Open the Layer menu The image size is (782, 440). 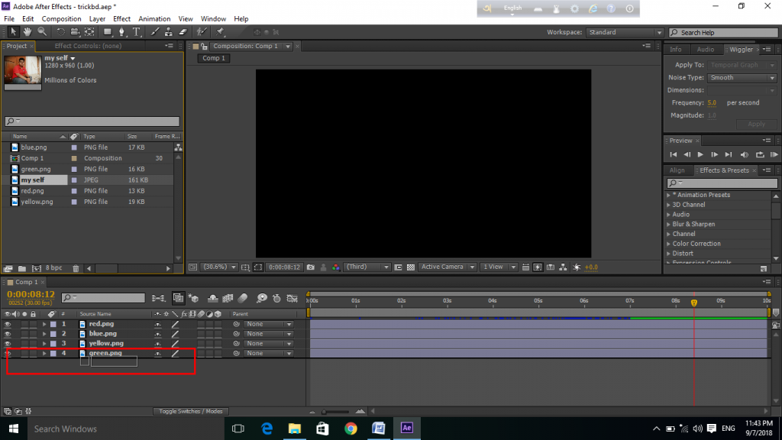click(x=97, y=19)
